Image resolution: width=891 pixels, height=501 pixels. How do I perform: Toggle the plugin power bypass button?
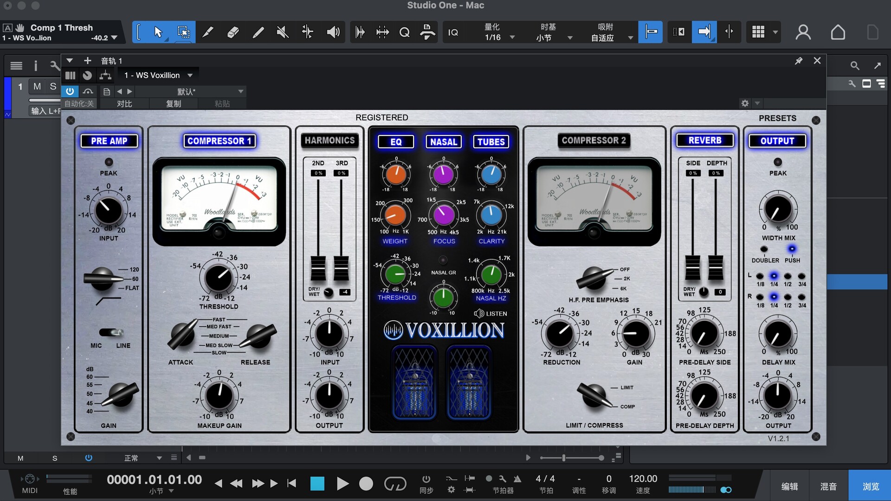(x=70, y=91)
